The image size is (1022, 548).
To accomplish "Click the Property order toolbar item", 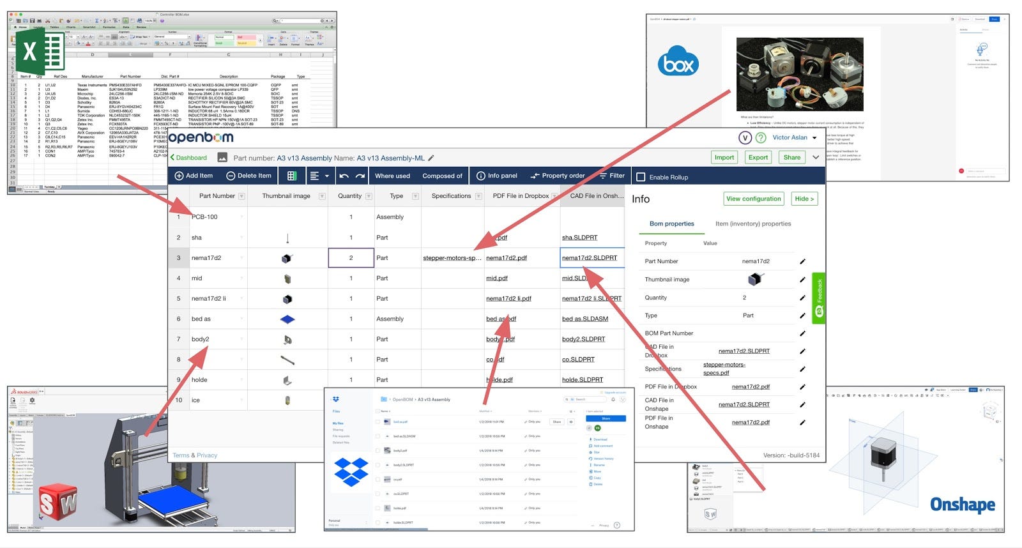I will [x=558, y=176].
